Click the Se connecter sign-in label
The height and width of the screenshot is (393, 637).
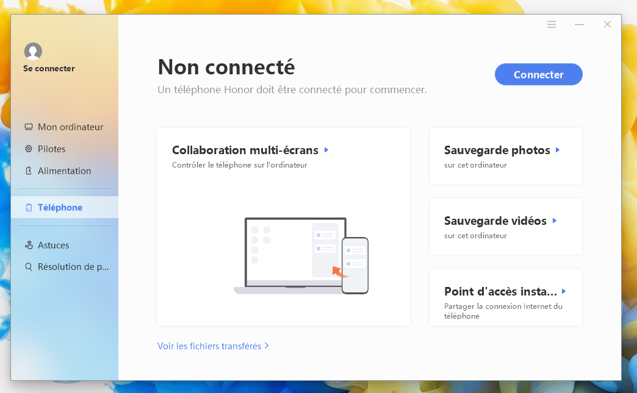(x=49, y=68)
